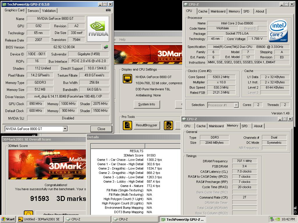Click the Rated FSB 2121.3 MHz field
Screen dimensions: 298x223
221,93
